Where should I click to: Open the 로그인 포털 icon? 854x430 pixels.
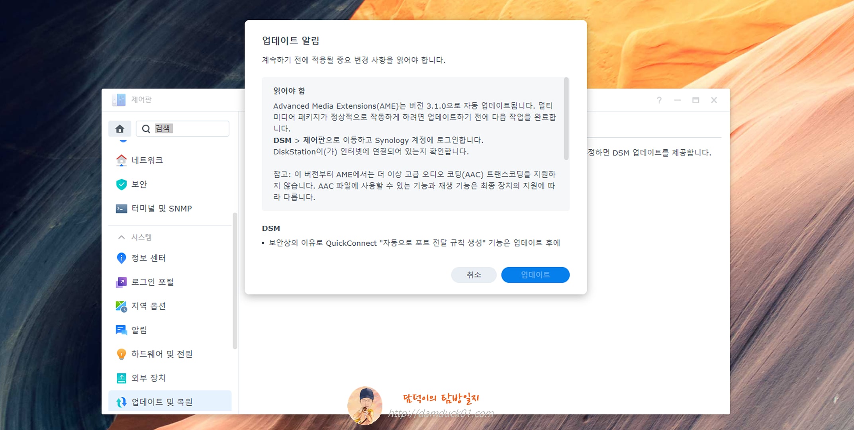pyautogui.click(x=121, y=282)
